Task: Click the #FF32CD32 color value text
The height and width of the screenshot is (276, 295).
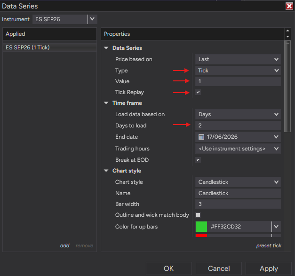Action: [225, 227]
